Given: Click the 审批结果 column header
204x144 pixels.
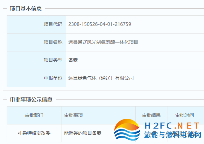Looking at the screenshot, I should point(151,115).
